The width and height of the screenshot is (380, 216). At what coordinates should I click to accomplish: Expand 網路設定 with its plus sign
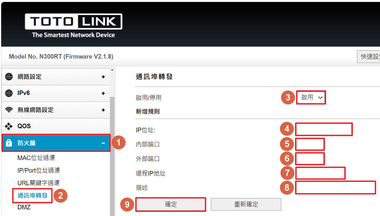(x=103, y=77)
